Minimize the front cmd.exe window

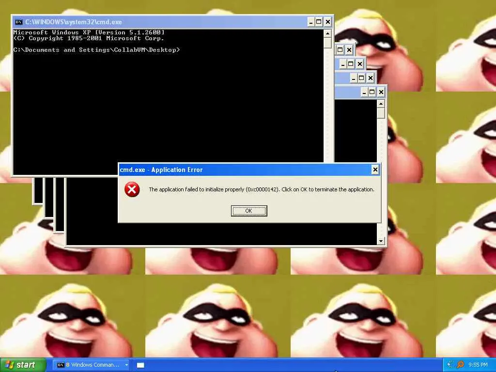pyautogui.click(x=311, y=22)
